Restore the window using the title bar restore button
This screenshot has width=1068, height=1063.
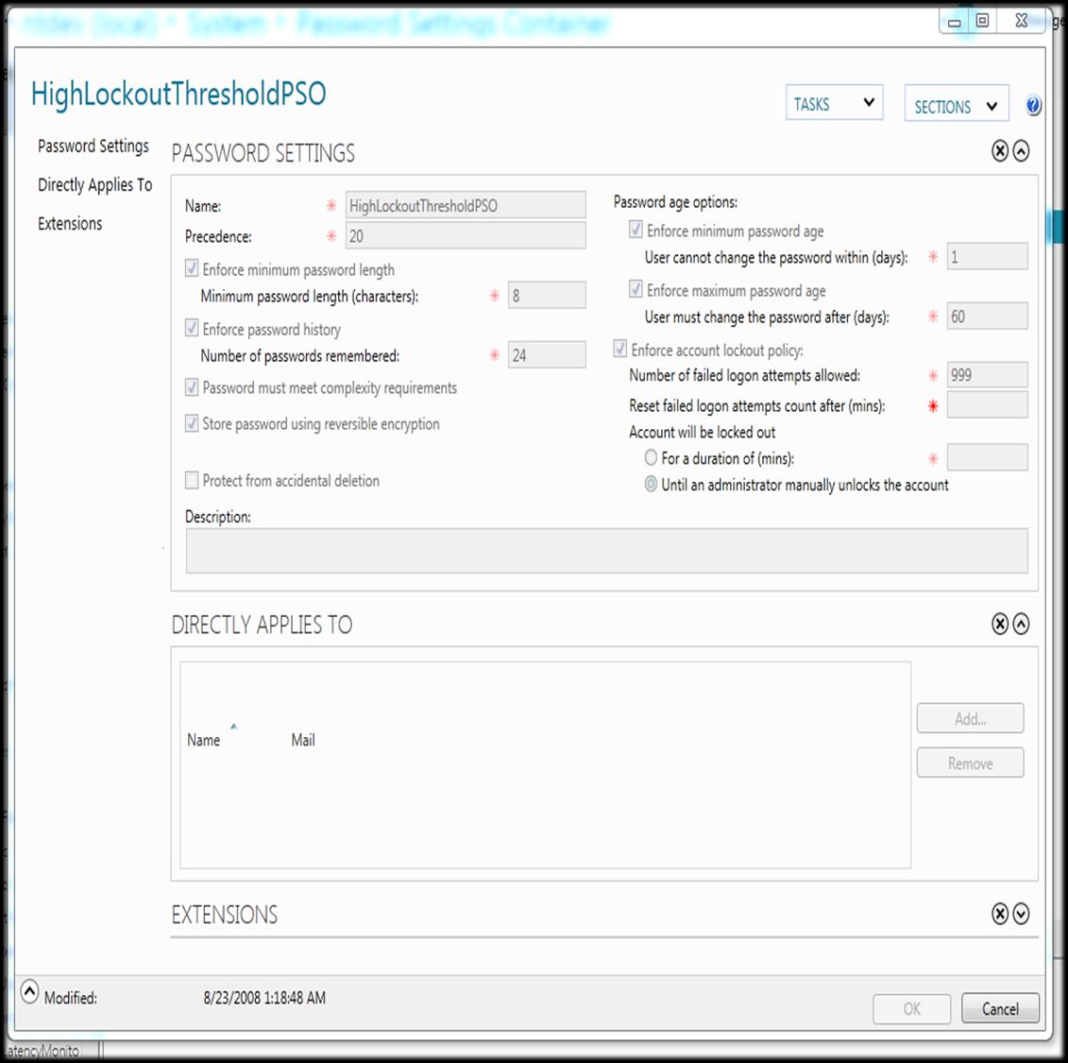(982, 21)
